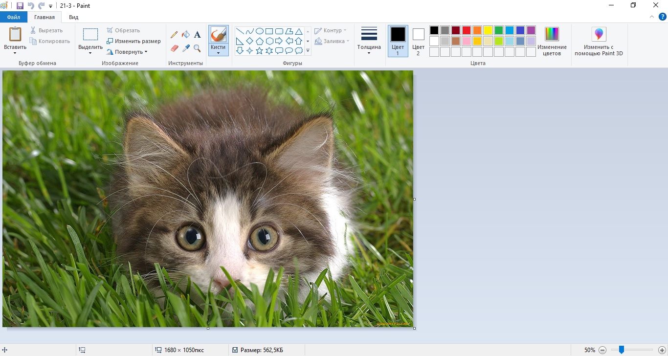The height and width of the screenshot is (356, 668).
Task: Switch to the Вид tab
Action: tap(73, 16)
